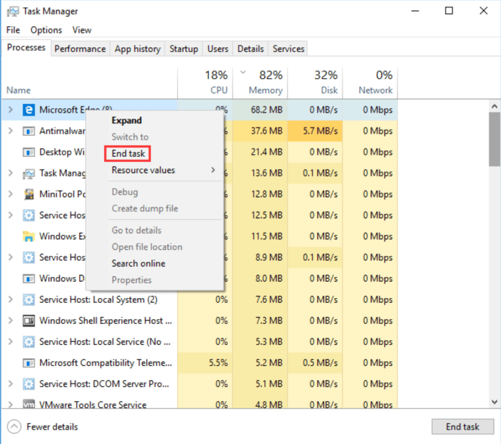Open the File menu
Image resolution: width=501 pixels, height=444 pixels.
[x=13, y=30]
